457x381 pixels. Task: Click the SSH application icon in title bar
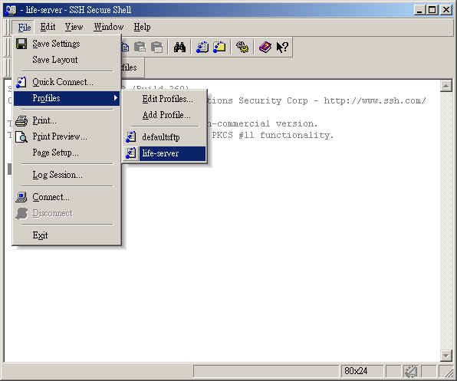point(11,10)
